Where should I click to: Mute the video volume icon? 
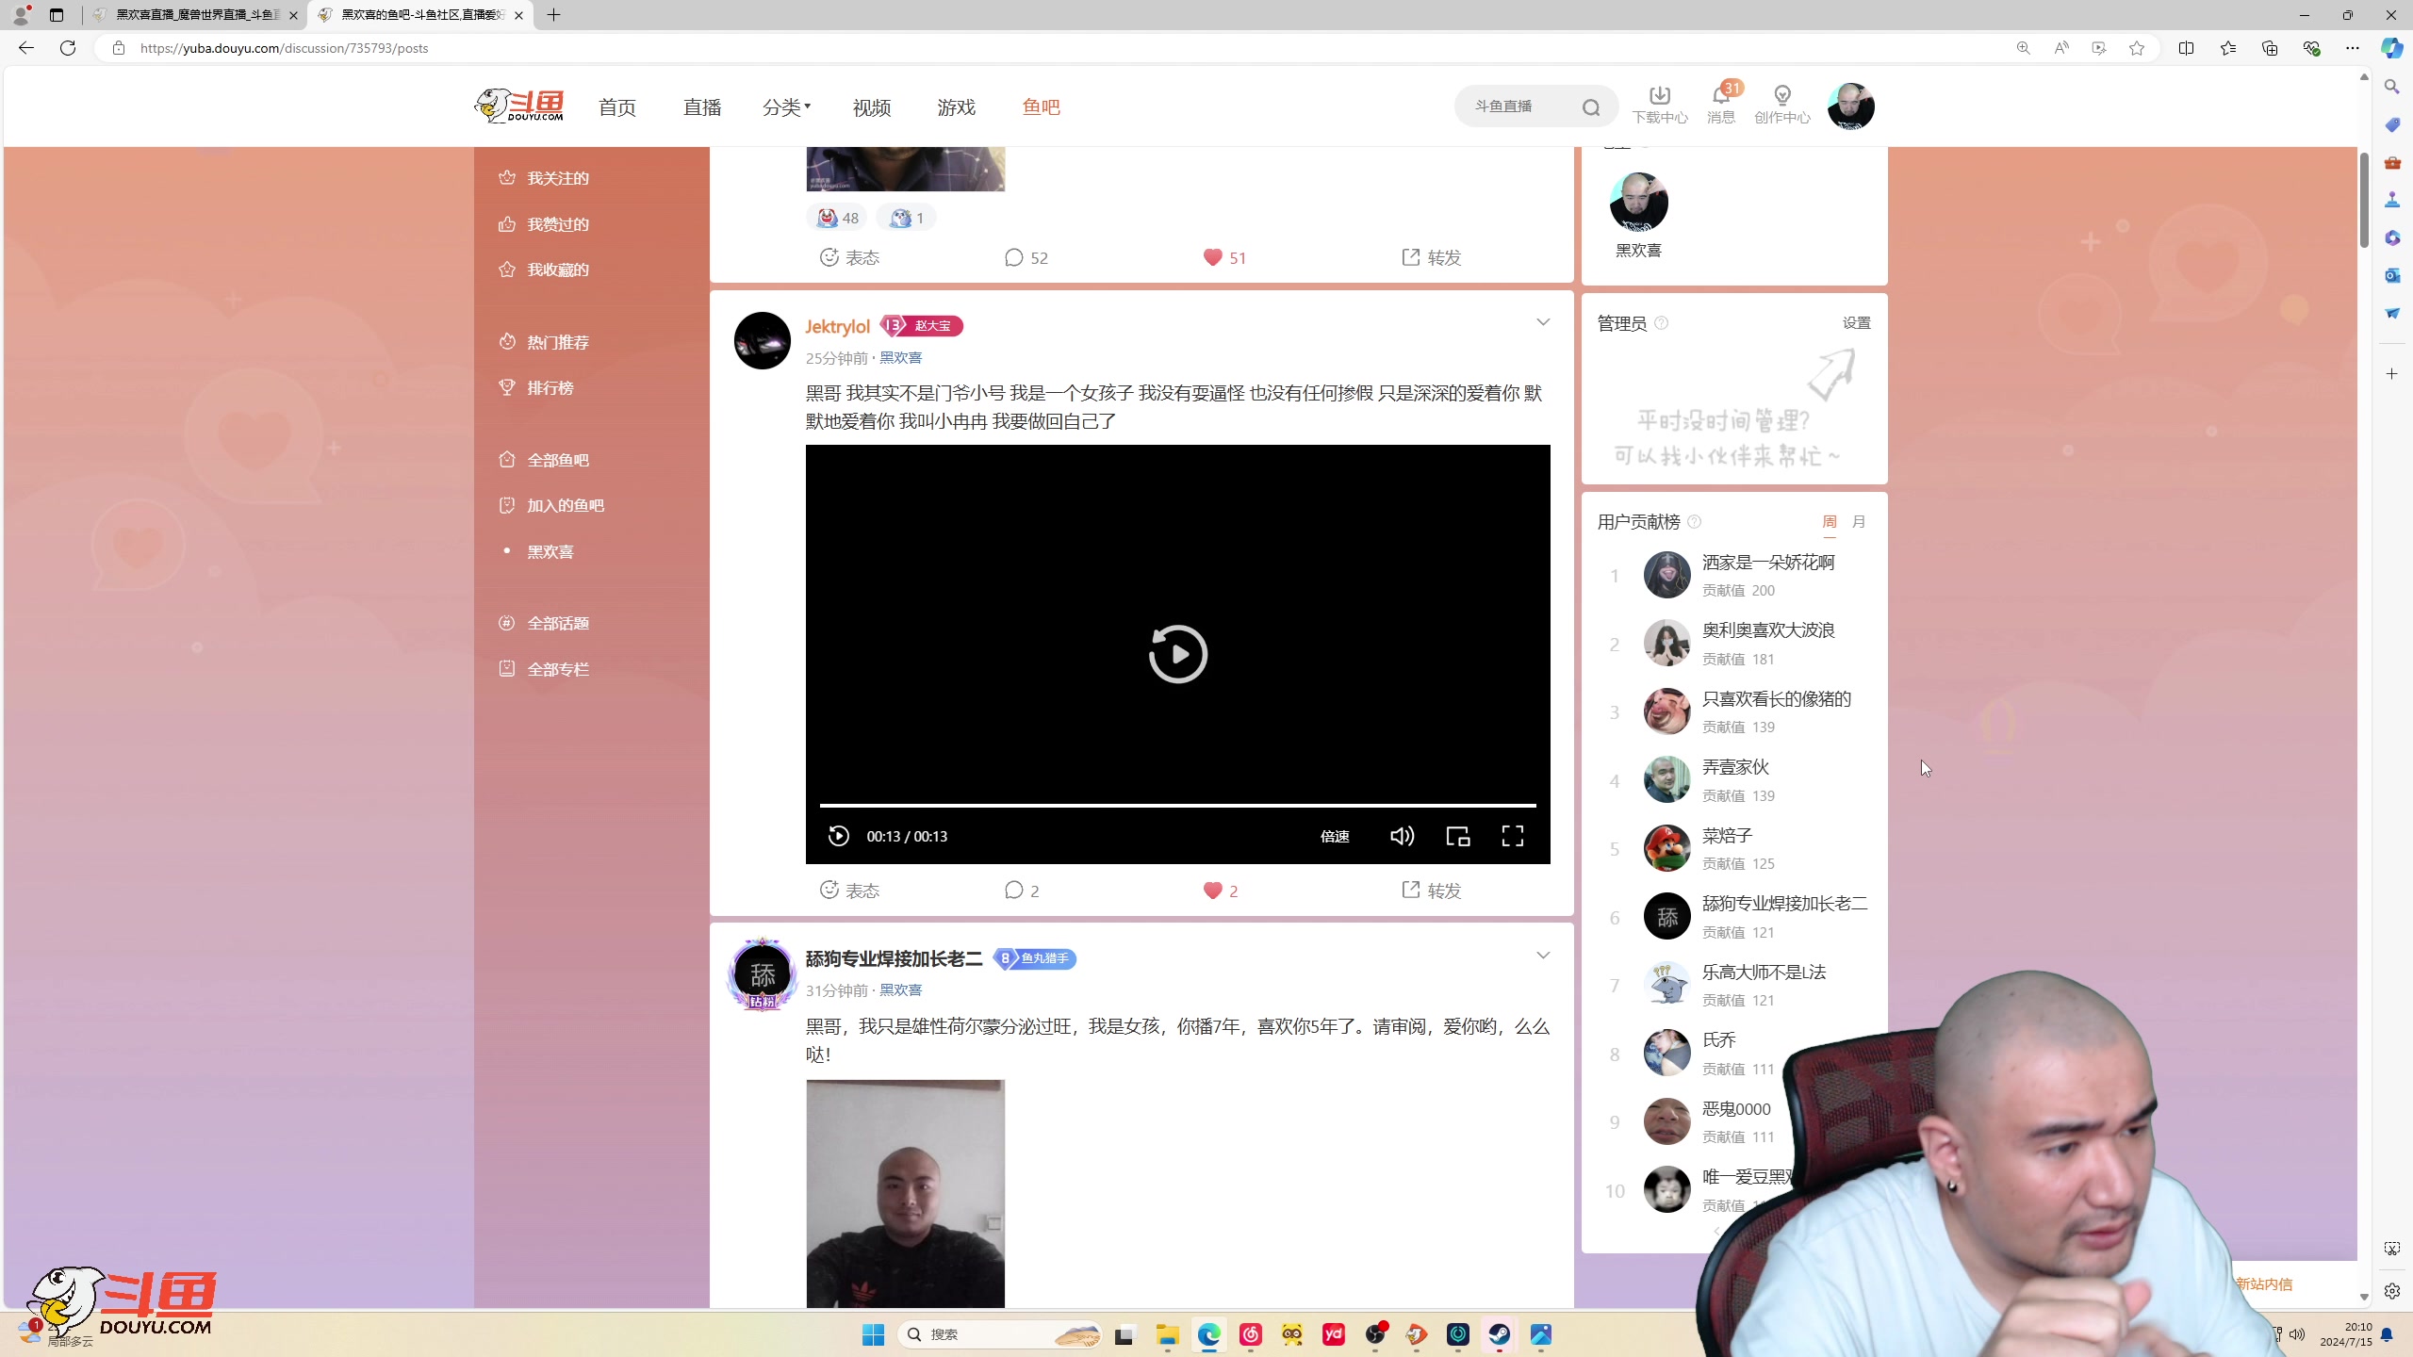[1402, 836]
